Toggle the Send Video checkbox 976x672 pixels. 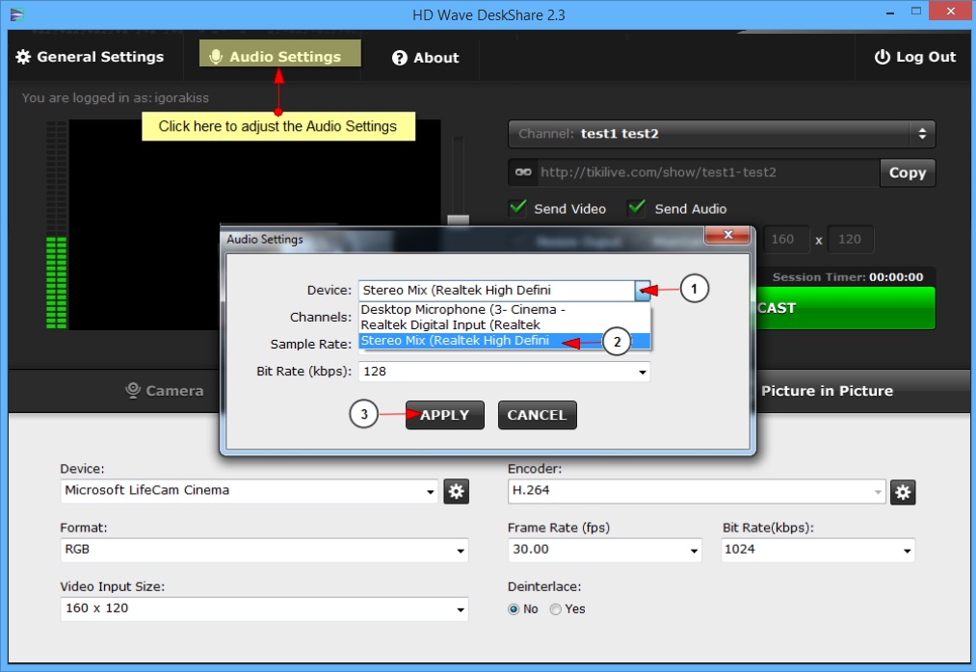point(518,208)
